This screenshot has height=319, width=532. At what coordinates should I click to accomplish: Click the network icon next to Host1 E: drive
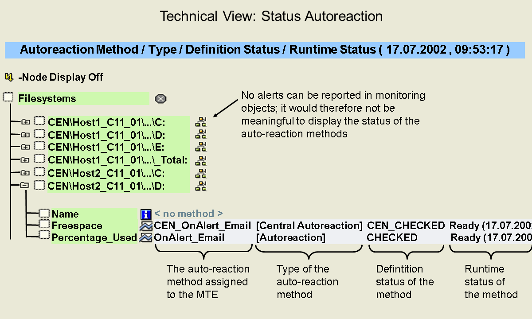pos(201,147)
